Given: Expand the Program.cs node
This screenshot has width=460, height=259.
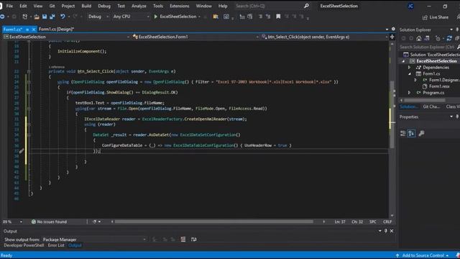Looking at the screenshot, I should click(409, 93).
